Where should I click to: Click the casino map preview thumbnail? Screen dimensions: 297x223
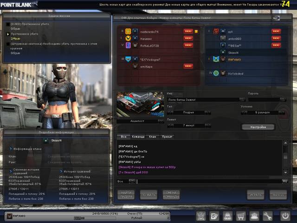(x=140, y=104)
